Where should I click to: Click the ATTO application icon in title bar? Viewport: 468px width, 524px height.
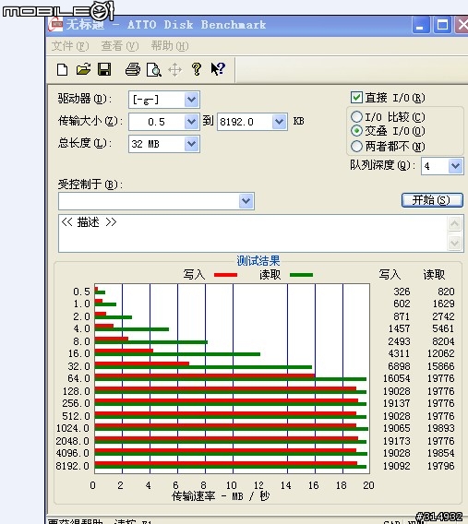55,25
